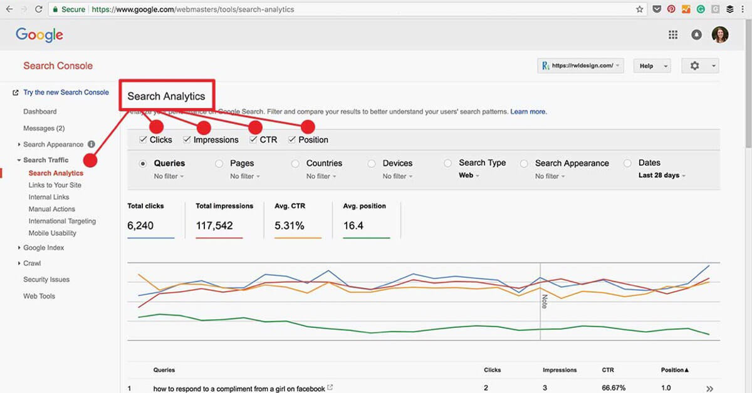Select the Countries radio button

coord(295,163)
